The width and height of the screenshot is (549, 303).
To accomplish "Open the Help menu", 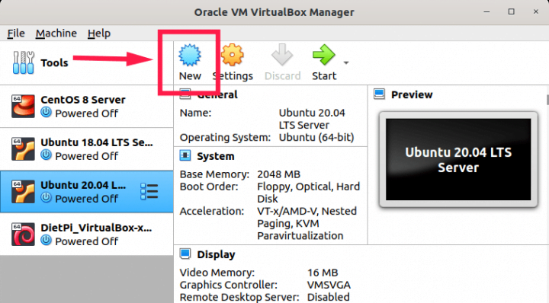I will (99, 33).
